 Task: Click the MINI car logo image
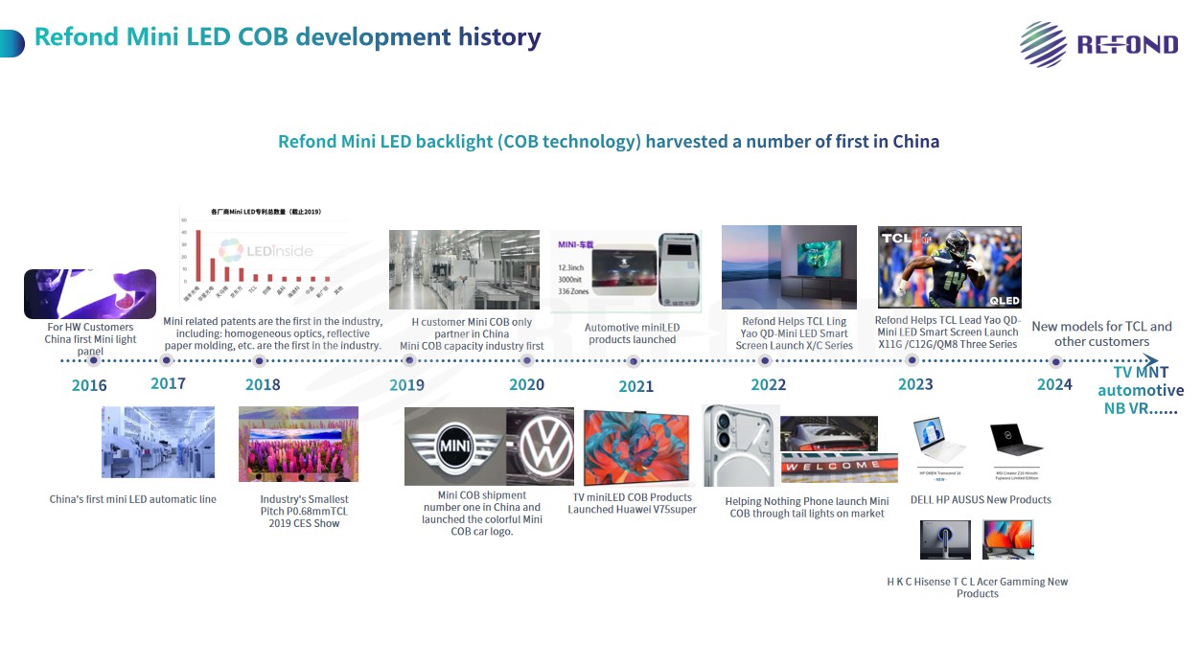[454, 447]
